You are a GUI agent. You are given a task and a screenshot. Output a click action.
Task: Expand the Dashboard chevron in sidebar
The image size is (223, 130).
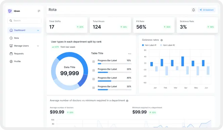(x=38, y=30)
